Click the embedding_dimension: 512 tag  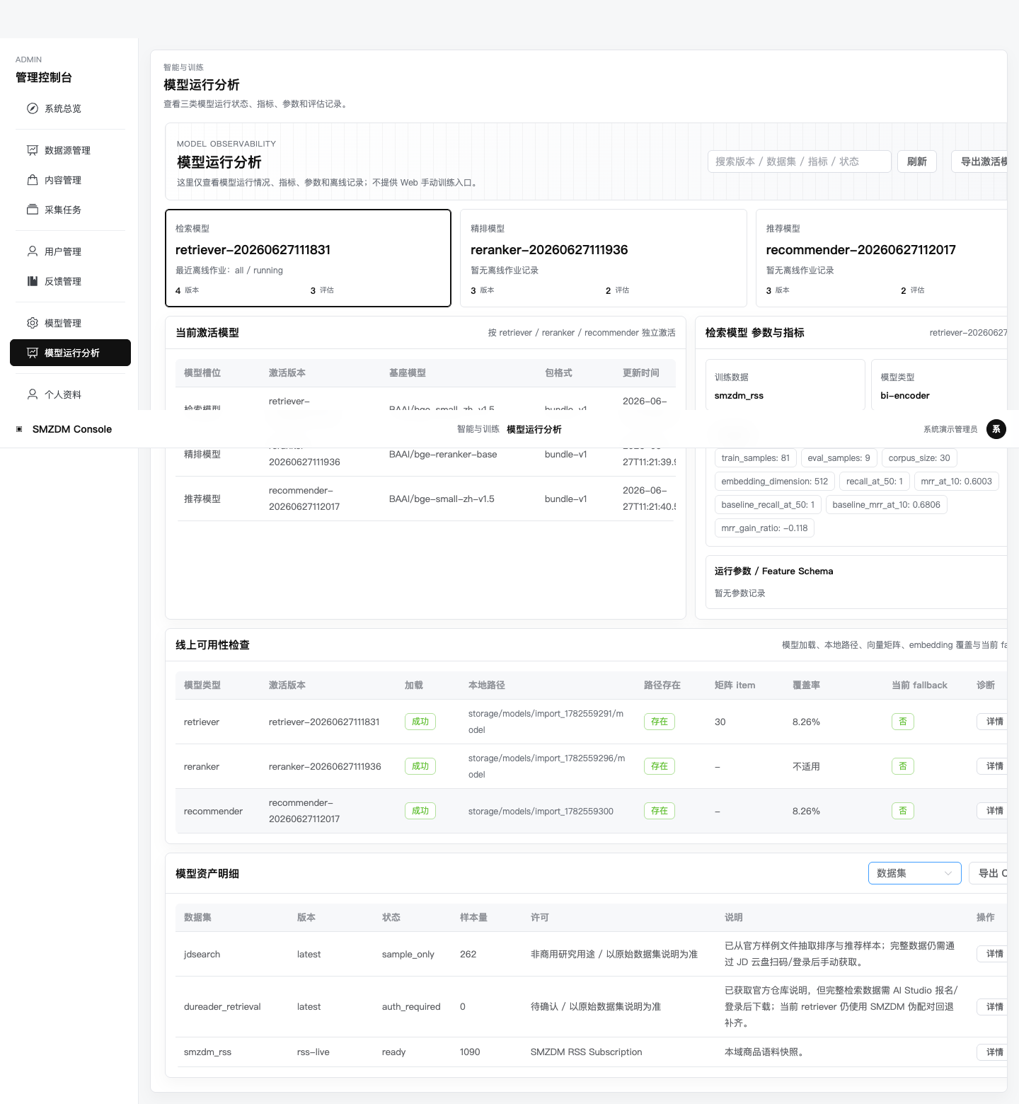(775, 482)
